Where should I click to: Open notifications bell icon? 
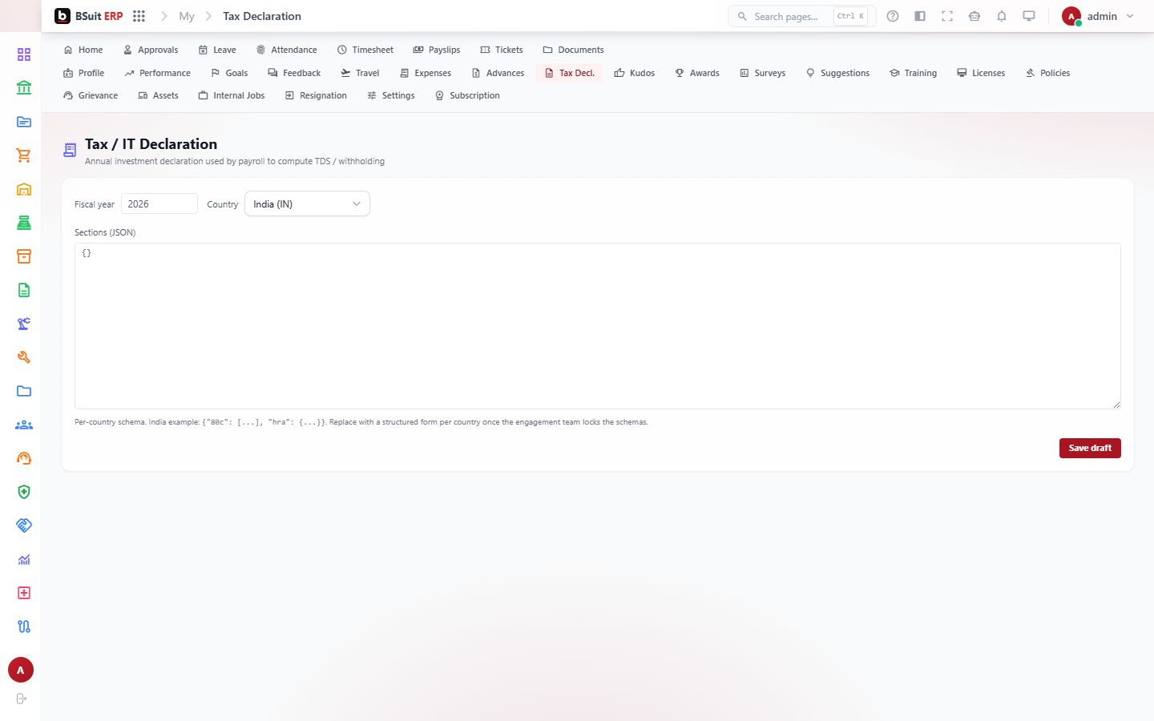pyautogui.click(x=1002, y=16)
